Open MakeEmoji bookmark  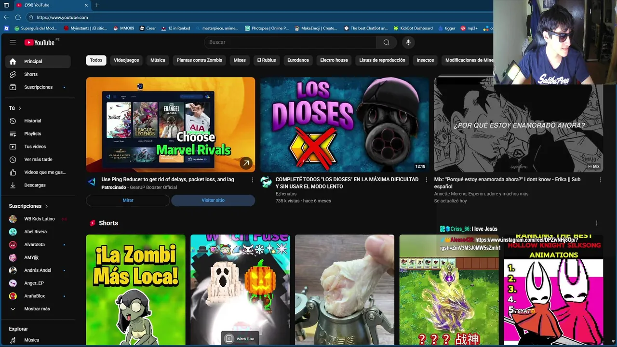coord(315,28)
